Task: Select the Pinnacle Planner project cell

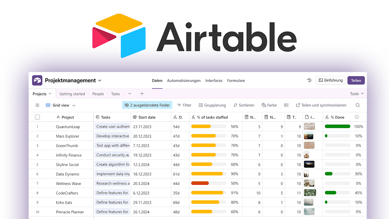Action: point(70,212)
